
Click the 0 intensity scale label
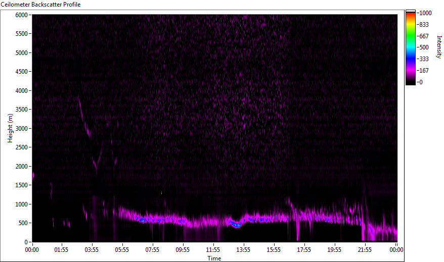421,82
